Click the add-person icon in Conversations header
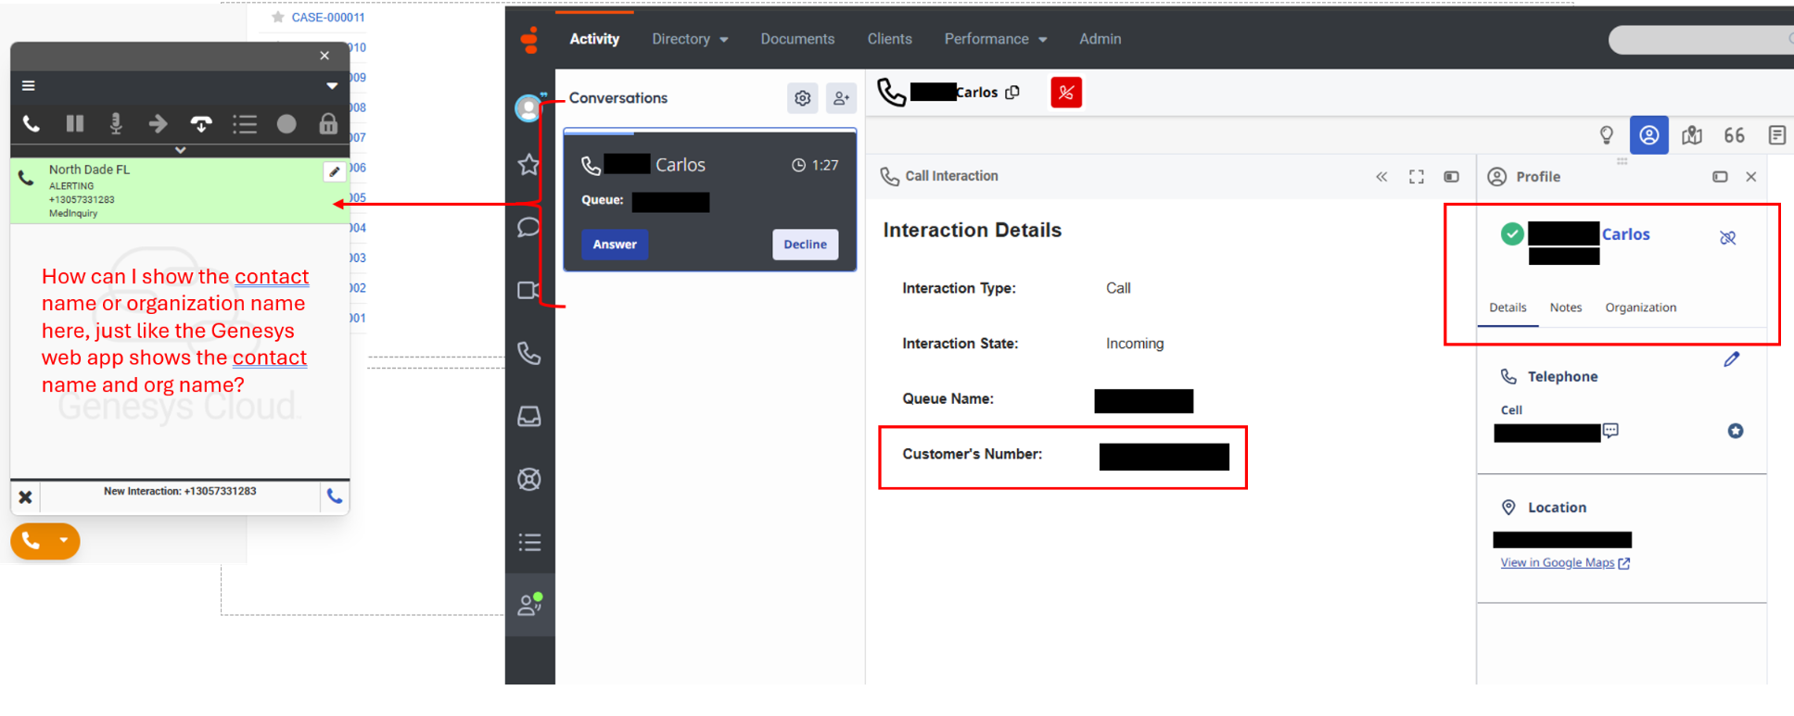Viewport: 1794px width, 716px height. (841, 97)
